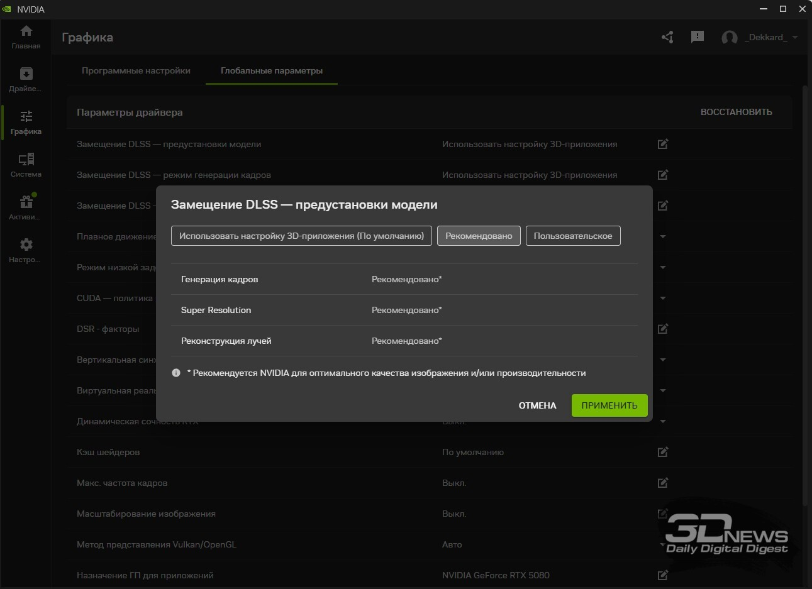The image size is (812, 589).
Task: Close the NVIDIA app window
Action: pos(803,9)
